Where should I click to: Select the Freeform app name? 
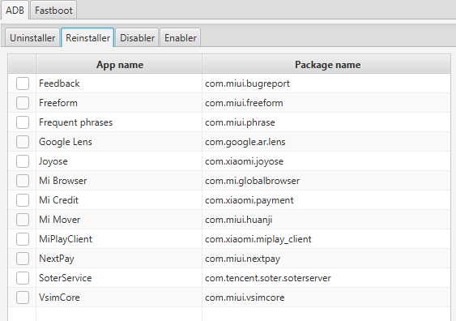[58, 103]
